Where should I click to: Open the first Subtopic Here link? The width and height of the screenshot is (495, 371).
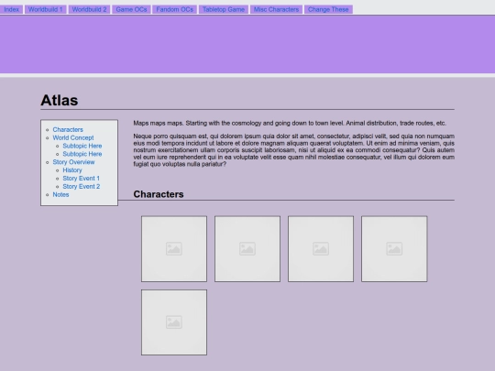click(x=82, y=146)
